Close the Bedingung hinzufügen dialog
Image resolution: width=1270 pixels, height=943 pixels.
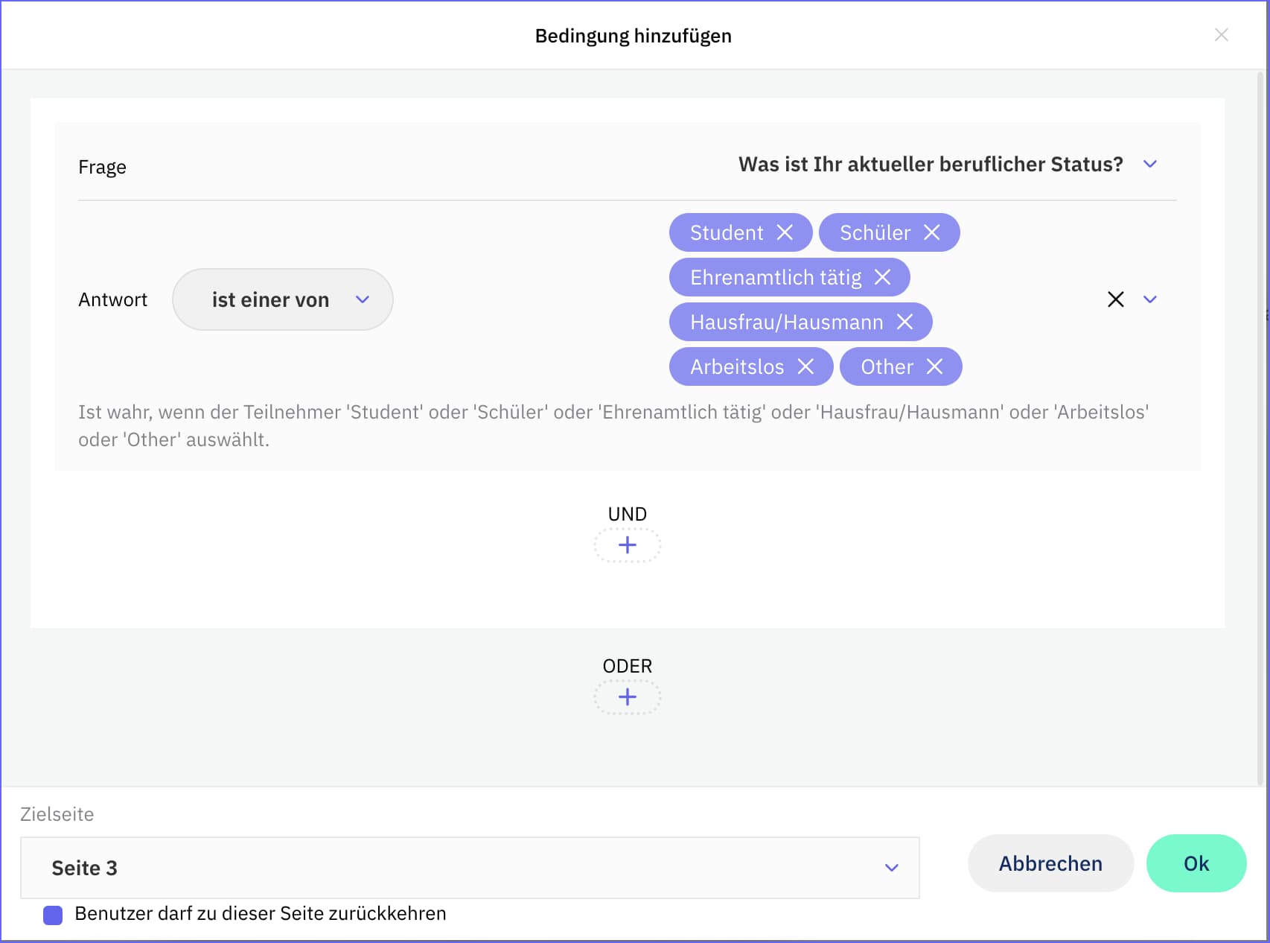1222,35
